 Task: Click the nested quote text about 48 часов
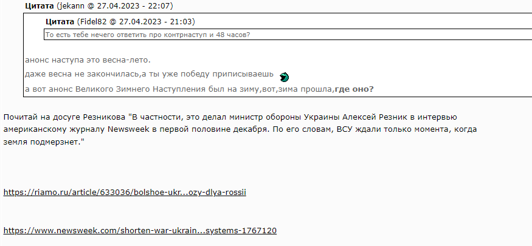tap(148, 35)
